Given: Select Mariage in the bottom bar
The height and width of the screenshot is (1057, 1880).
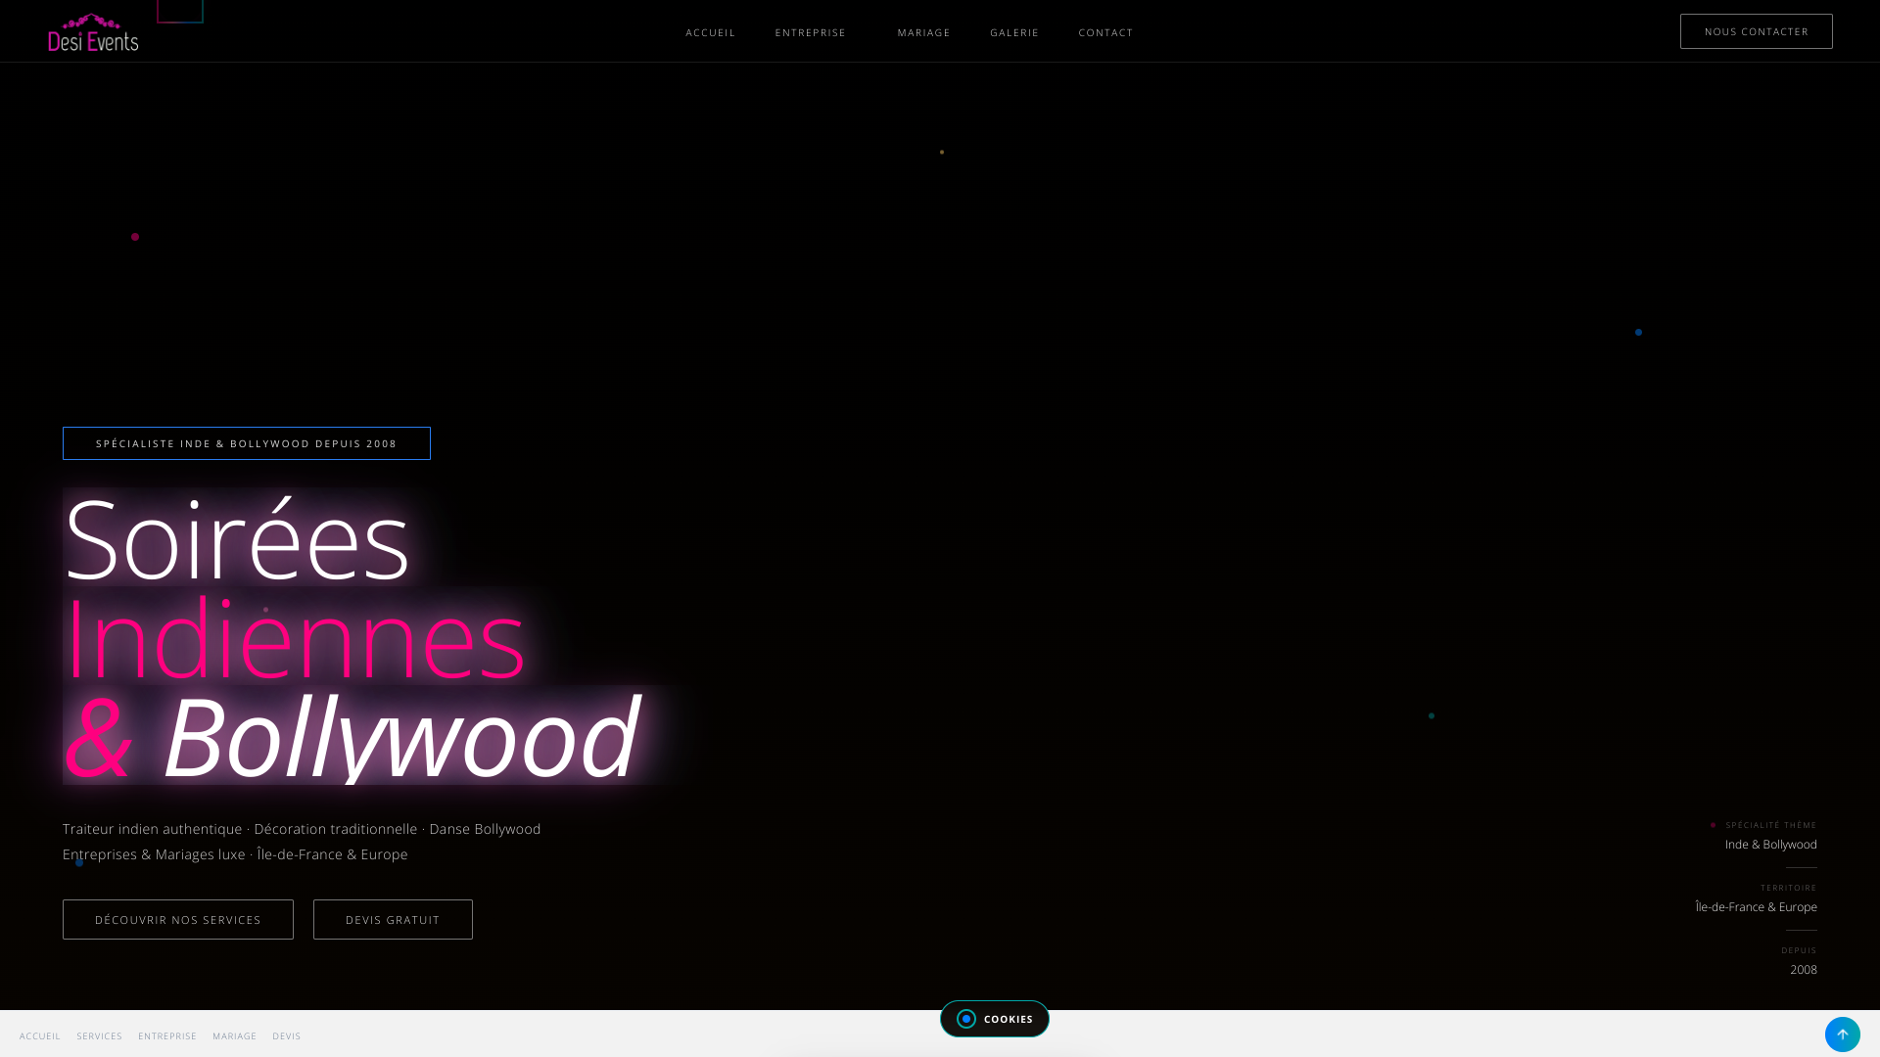Looking at the screenshot, I should pos(234,1035).
